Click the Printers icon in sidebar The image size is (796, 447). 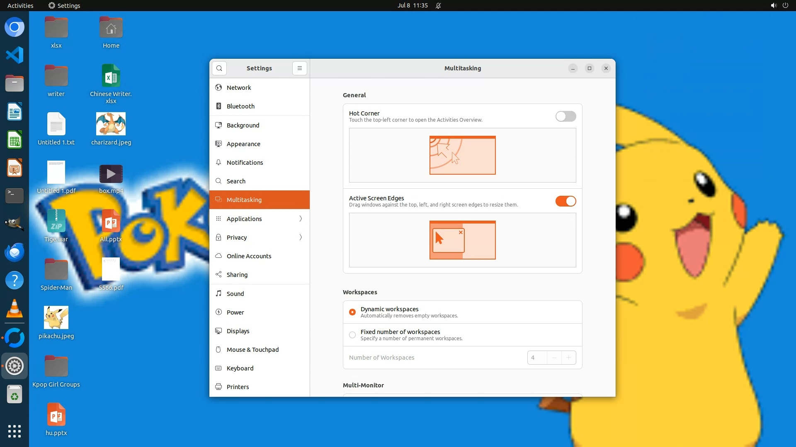point(218,387)
